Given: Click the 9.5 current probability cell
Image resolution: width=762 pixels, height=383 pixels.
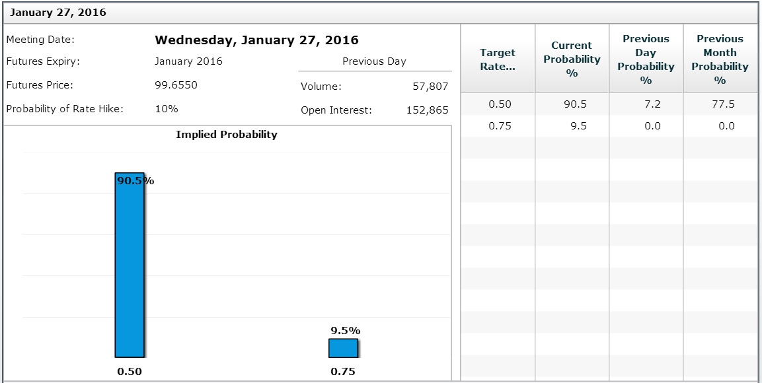Looking at the screenshot, I should 578,126.
